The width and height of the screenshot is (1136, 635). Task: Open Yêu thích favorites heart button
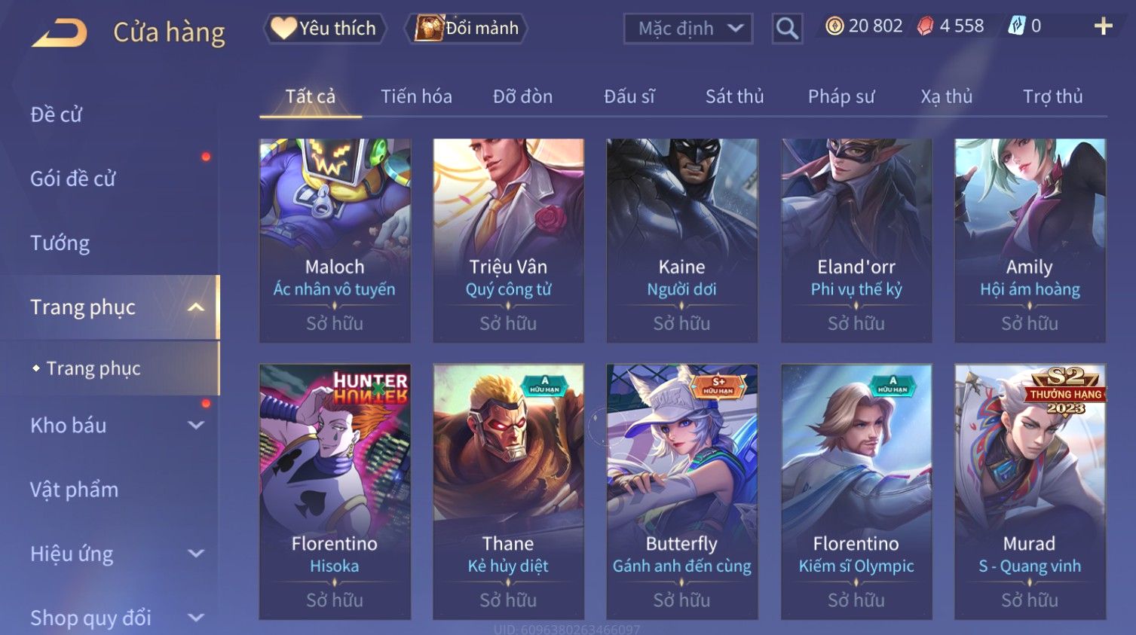point(325,29)
